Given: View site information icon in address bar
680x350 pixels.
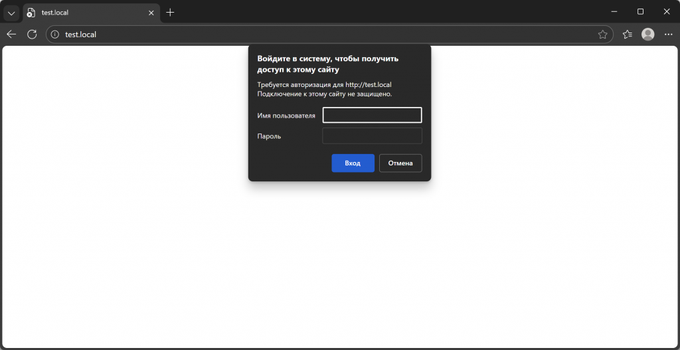Looking at the screenshot, I should pos(55,35).
